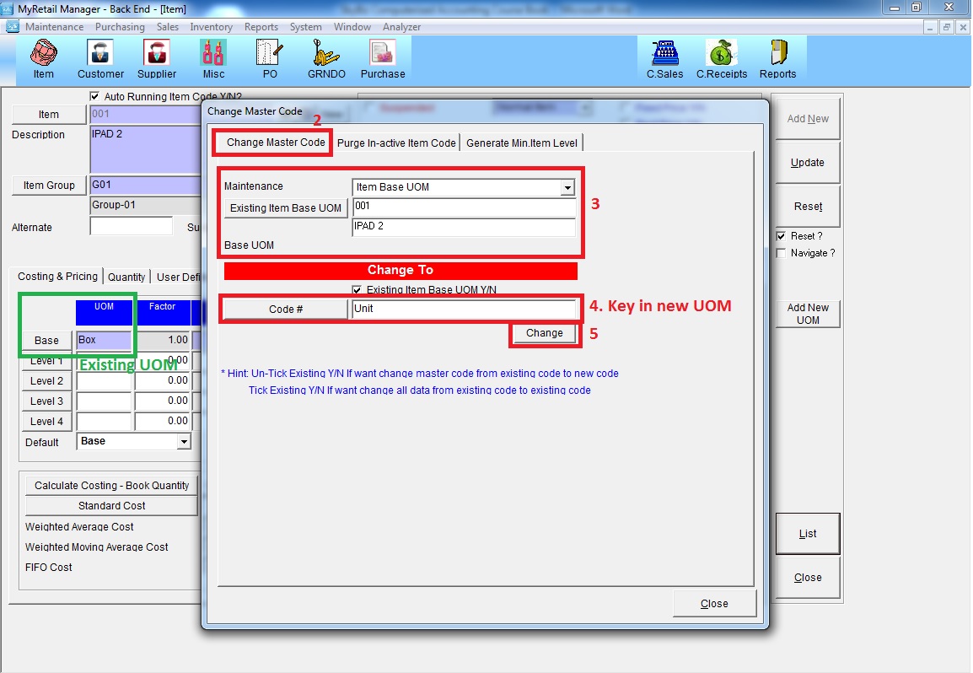This screenshot has width=973, height=673.
Task: Switch to Purge In-active Item Code tab
Action: tap(396, 143)
